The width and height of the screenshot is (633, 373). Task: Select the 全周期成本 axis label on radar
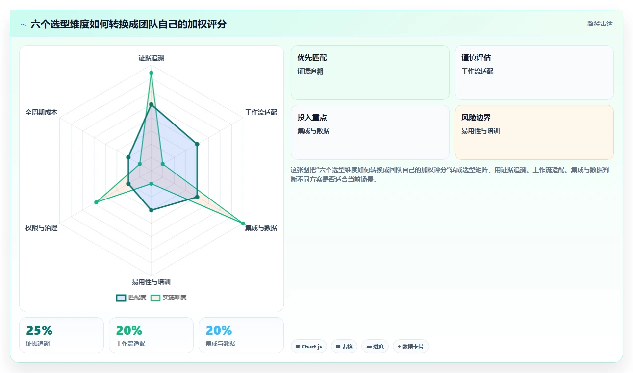pos(41,112)
